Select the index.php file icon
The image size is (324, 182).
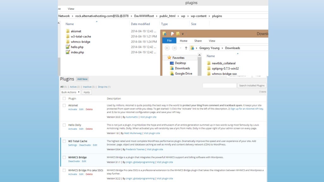(x=68, y=52)
